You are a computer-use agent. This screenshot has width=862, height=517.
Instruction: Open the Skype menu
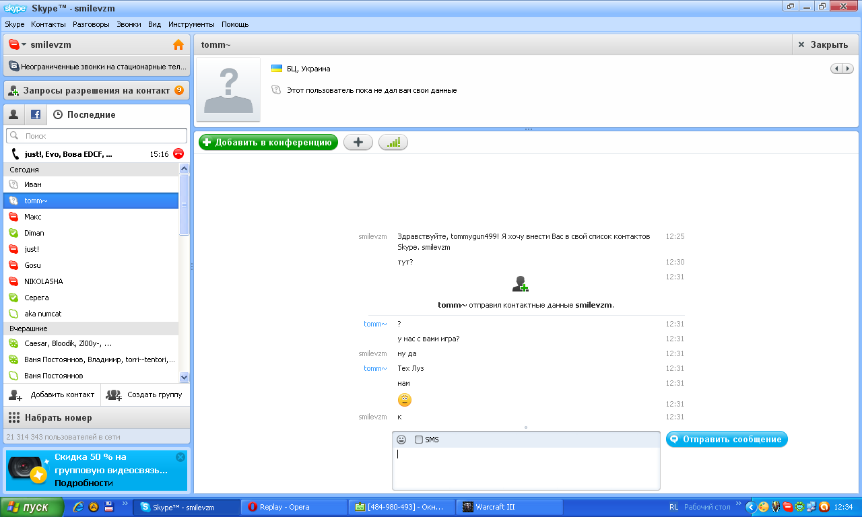click(x=15, y=24)
